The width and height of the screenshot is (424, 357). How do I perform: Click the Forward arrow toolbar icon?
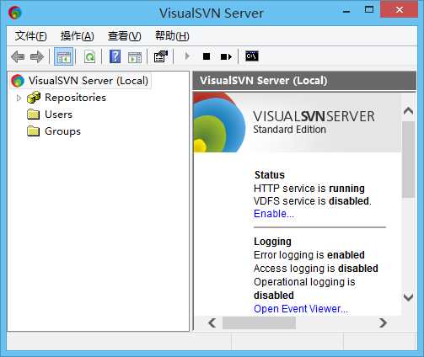[37, 56]
